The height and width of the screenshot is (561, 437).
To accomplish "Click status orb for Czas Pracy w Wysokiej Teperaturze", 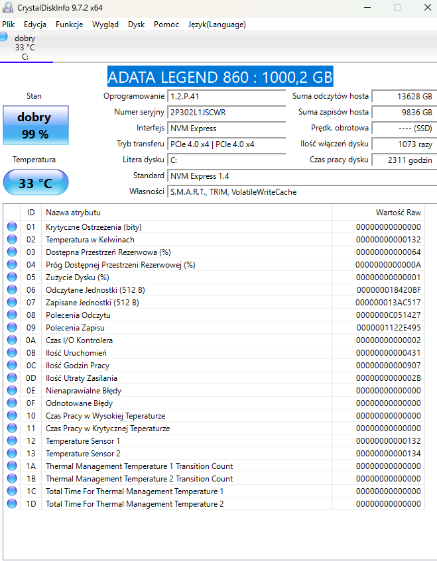I will [12, 415].
